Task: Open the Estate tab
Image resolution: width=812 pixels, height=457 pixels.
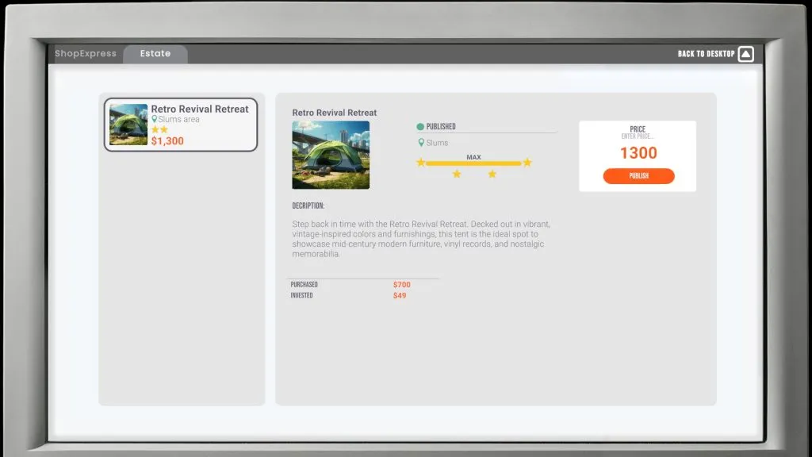Action: coord(155,54)
